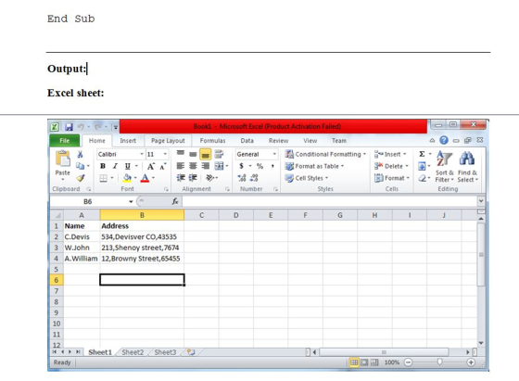Screen dimensions: 519x381
Task: Click the Align Text Left icon
Action: click(181, 166)
